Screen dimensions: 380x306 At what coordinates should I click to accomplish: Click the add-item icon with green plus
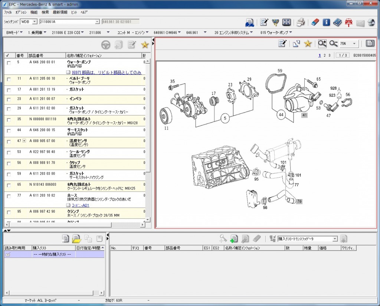234,239
